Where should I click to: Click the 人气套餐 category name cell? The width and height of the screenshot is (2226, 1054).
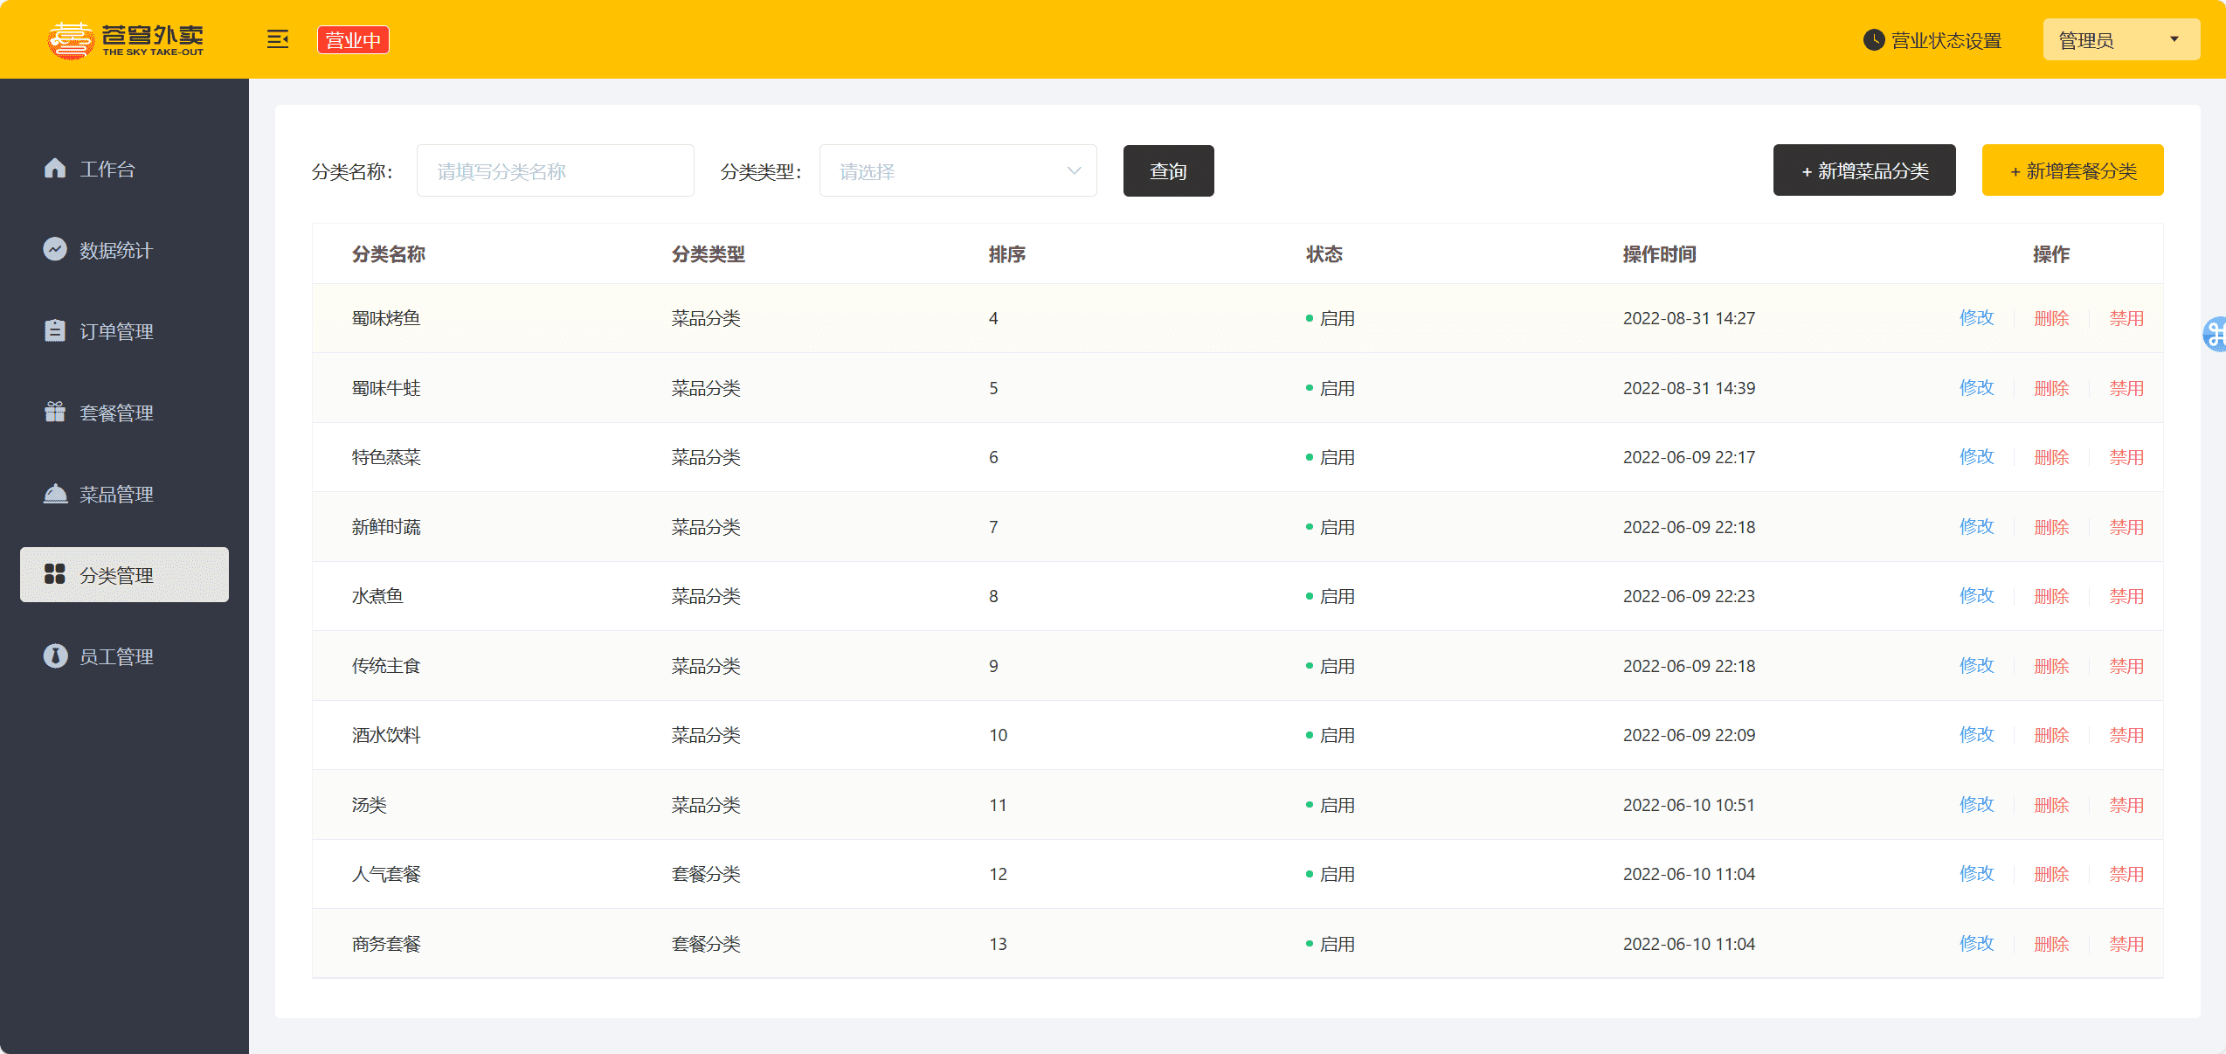(x=386, y=874)
